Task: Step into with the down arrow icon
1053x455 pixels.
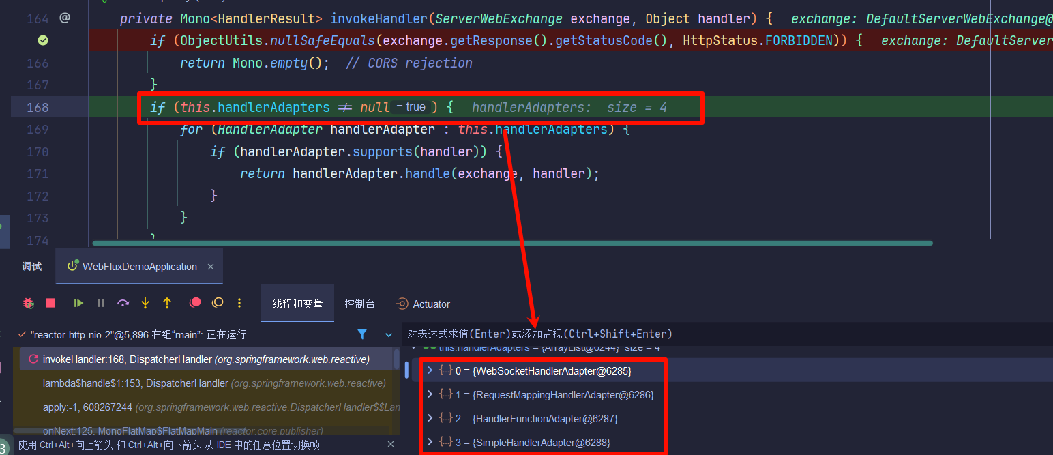Action: coord(145,303)
